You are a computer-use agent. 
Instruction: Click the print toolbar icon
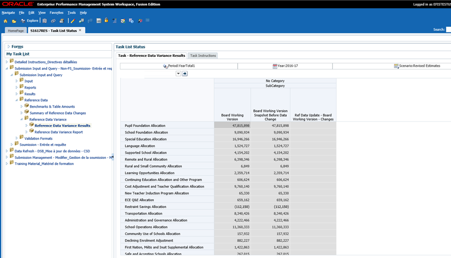pos(61,20)
